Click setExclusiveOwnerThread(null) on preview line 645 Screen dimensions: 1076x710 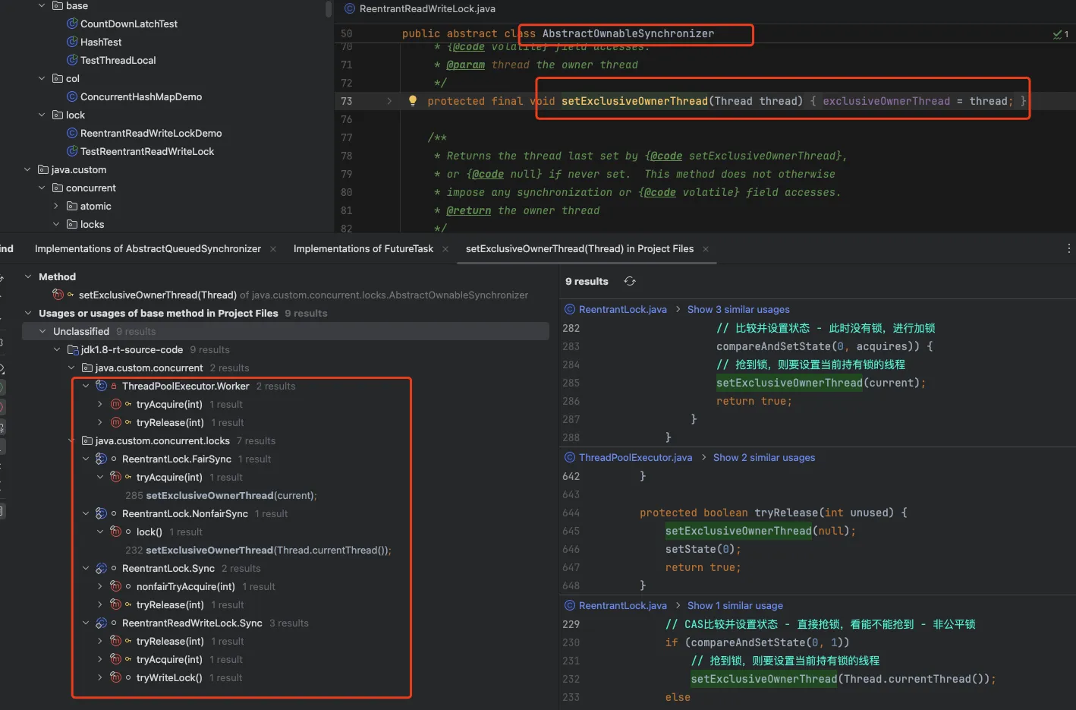[x=760, y=531]
